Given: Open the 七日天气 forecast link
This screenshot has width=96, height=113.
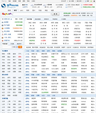Looking at the screenshot, I should pos(25,7).
